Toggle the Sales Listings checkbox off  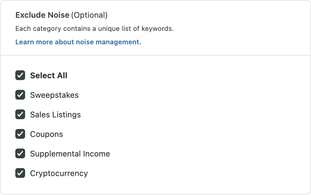tap(20, 114)
